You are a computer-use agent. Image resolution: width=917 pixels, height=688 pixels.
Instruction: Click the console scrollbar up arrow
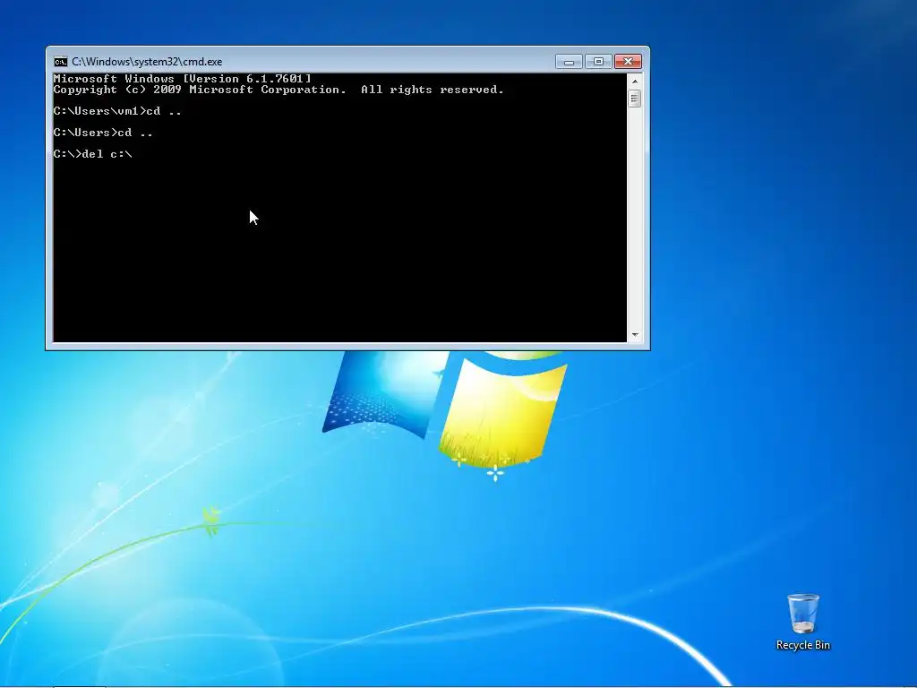point(635,82)
